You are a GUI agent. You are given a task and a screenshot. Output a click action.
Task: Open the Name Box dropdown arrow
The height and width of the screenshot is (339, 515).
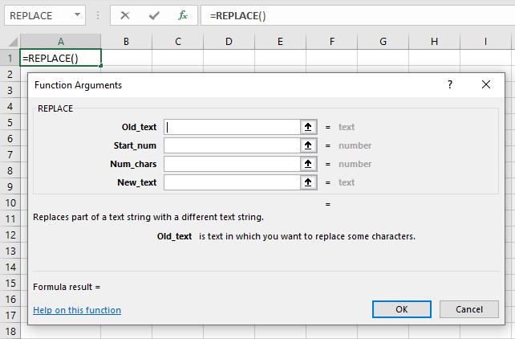click(x=75, y=15)
